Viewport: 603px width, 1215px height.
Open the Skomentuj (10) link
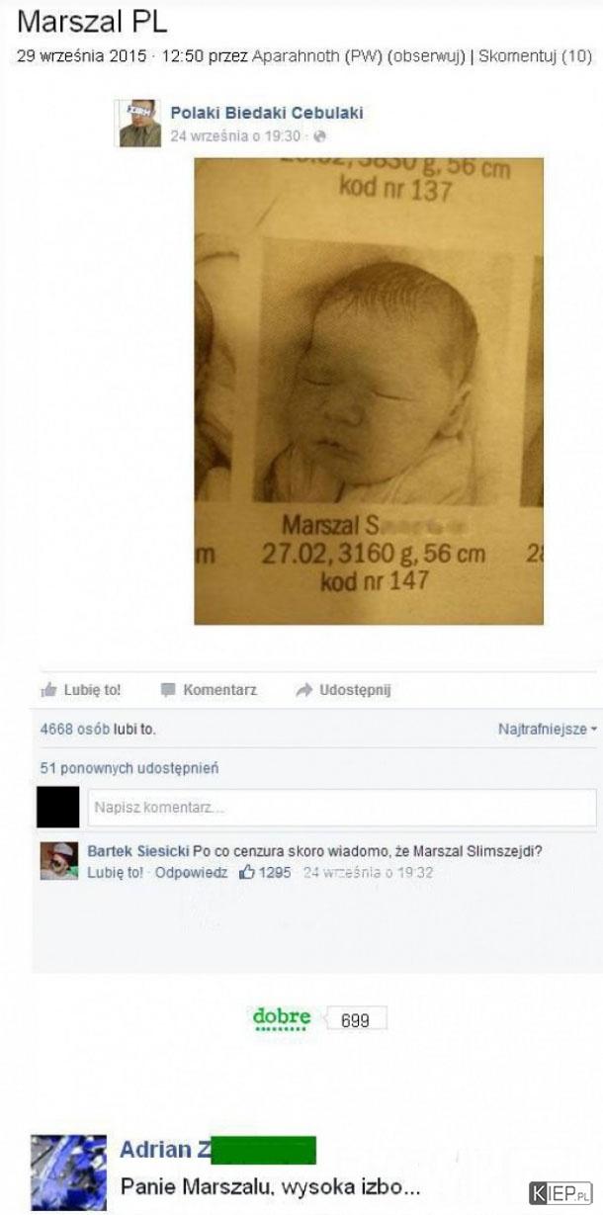536,56
